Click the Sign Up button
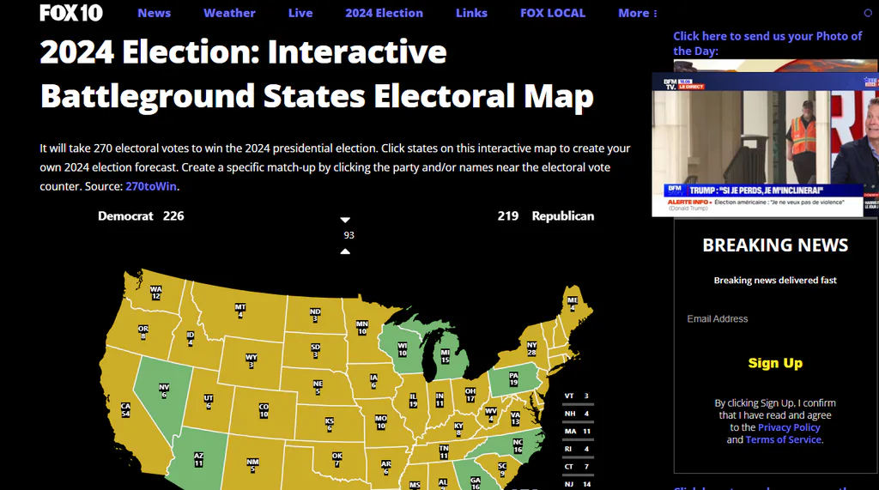 coord(775,363)
